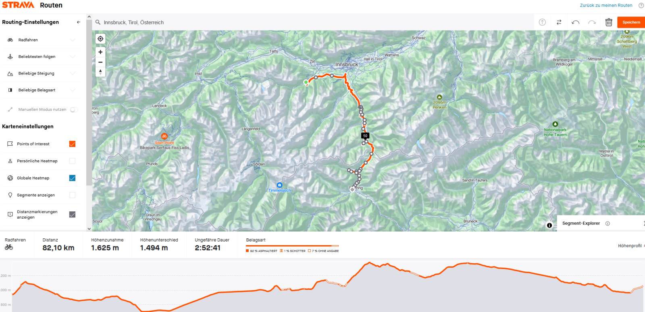This screenshot has height=312, width=645.
Task: Click the reverse route arrows icon
Action: [x=559, y=22]
